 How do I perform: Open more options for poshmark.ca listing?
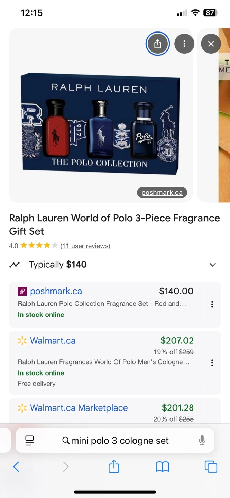212,304
